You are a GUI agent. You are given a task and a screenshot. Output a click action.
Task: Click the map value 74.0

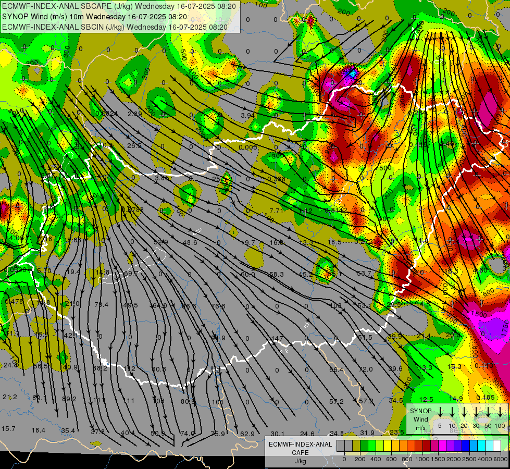[x=188, y=433]
